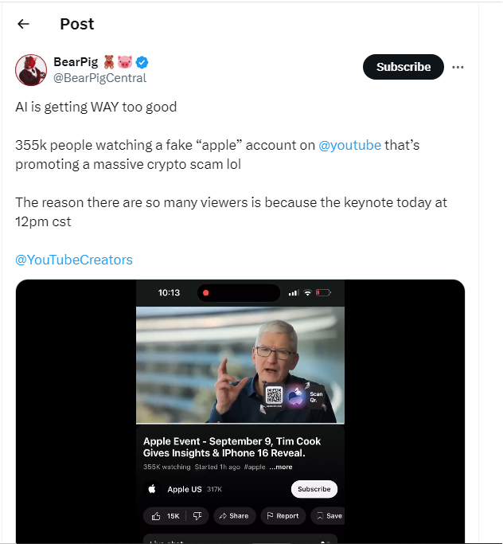Click the Apple logo channel icon

(x=151, y=489)
